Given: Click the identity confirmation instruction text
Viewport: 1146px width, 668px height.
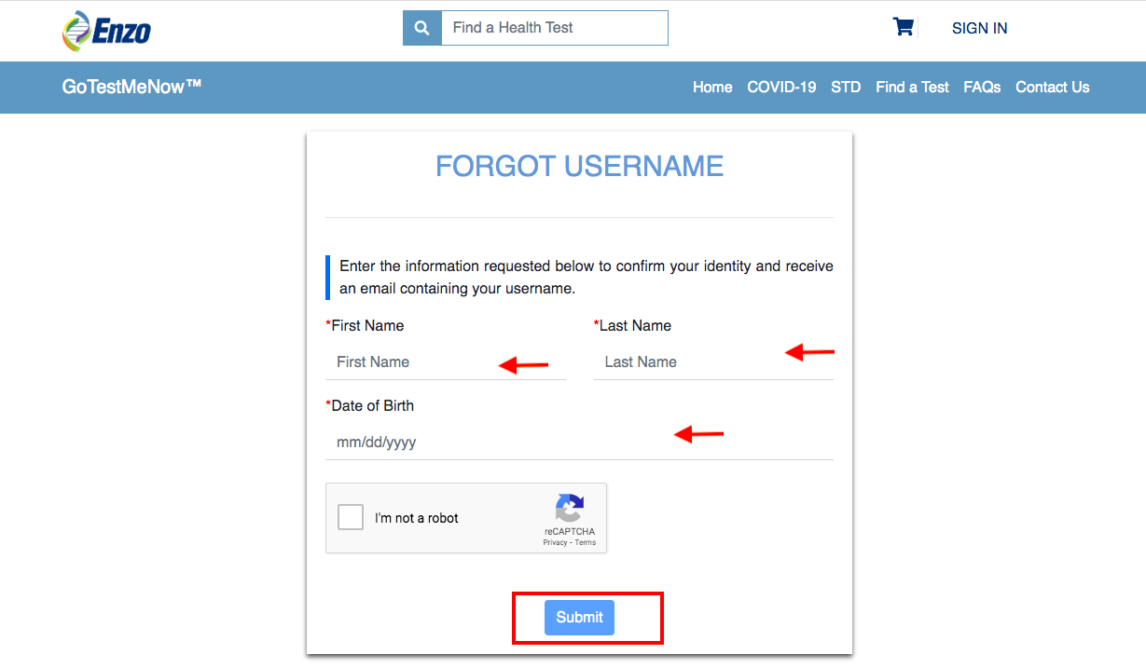Looking at the screenshot, I should coord(587,277).
